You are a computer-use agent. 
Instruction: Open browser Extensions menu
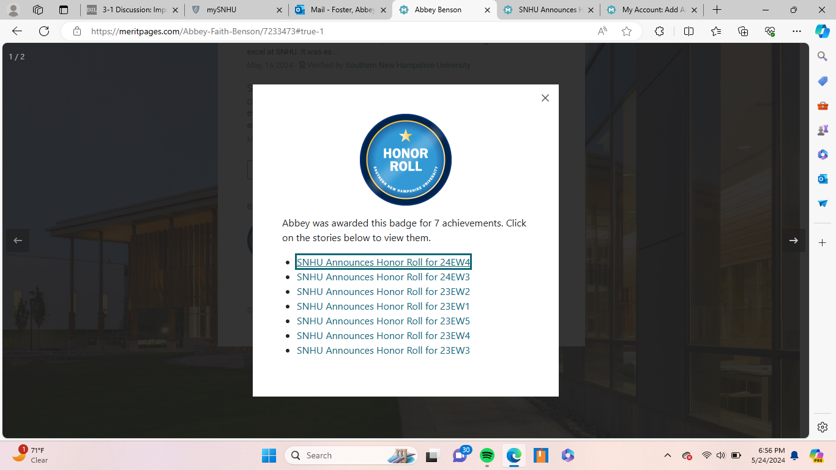[x=659, y=31]
